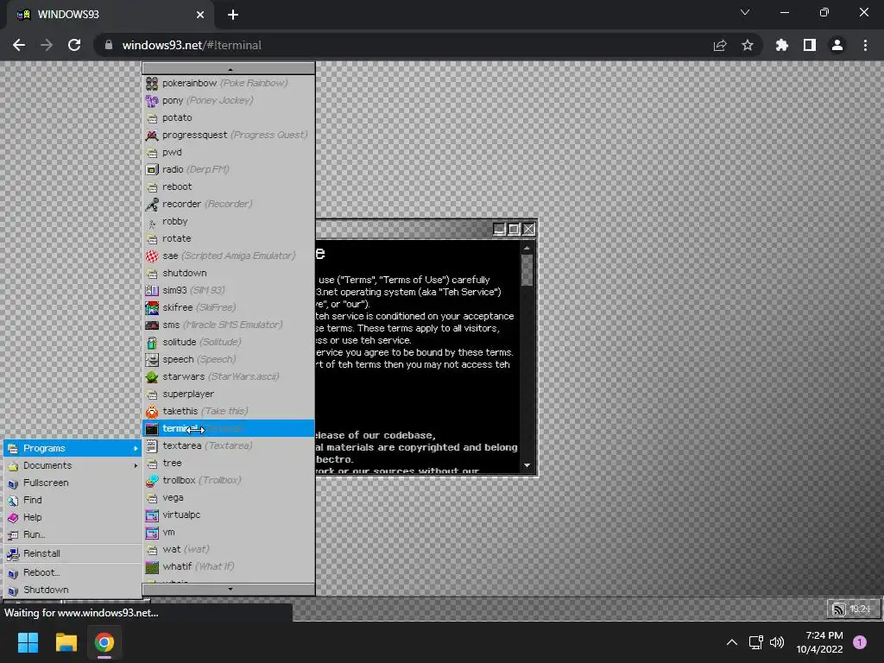Launch the trollbox Trollbox icon

[x=152, y=480]
